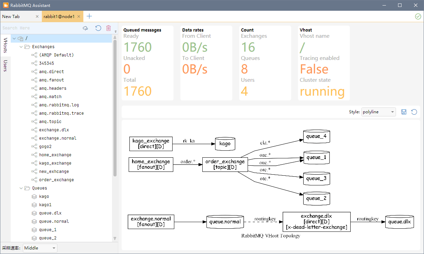Viewport: 424px width, 254px height.
Task: Click the cloud connect icon beside search
Action: click(x=85, y=28)
